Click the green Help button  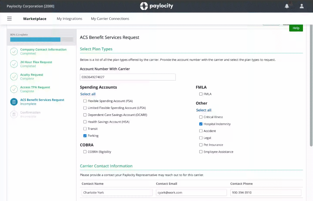pyautogui.click(x=296, y=28)
